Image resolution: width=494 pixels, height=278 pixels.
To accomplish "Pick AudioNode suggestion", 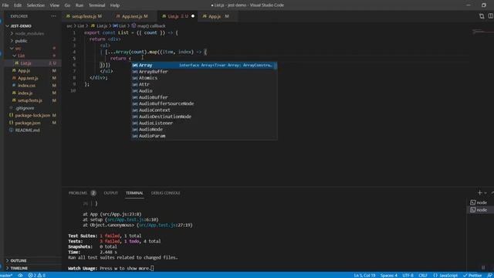I will 204,130.
